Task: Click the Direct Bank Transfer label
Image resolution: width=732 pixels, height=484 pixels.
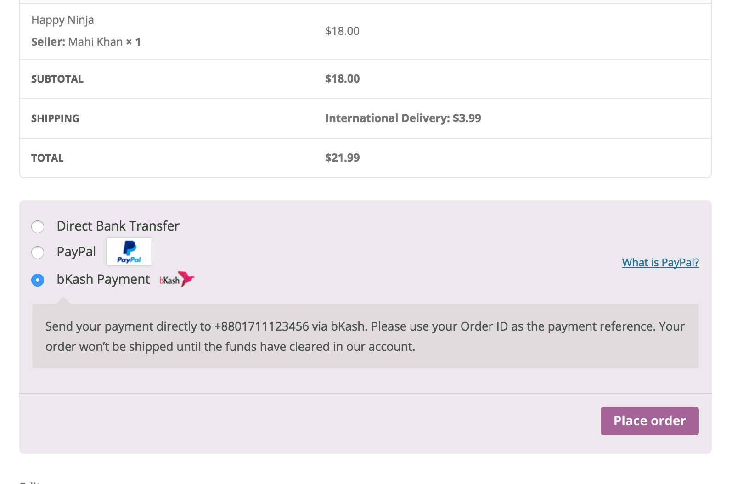Action: click(x=118, y=226)
